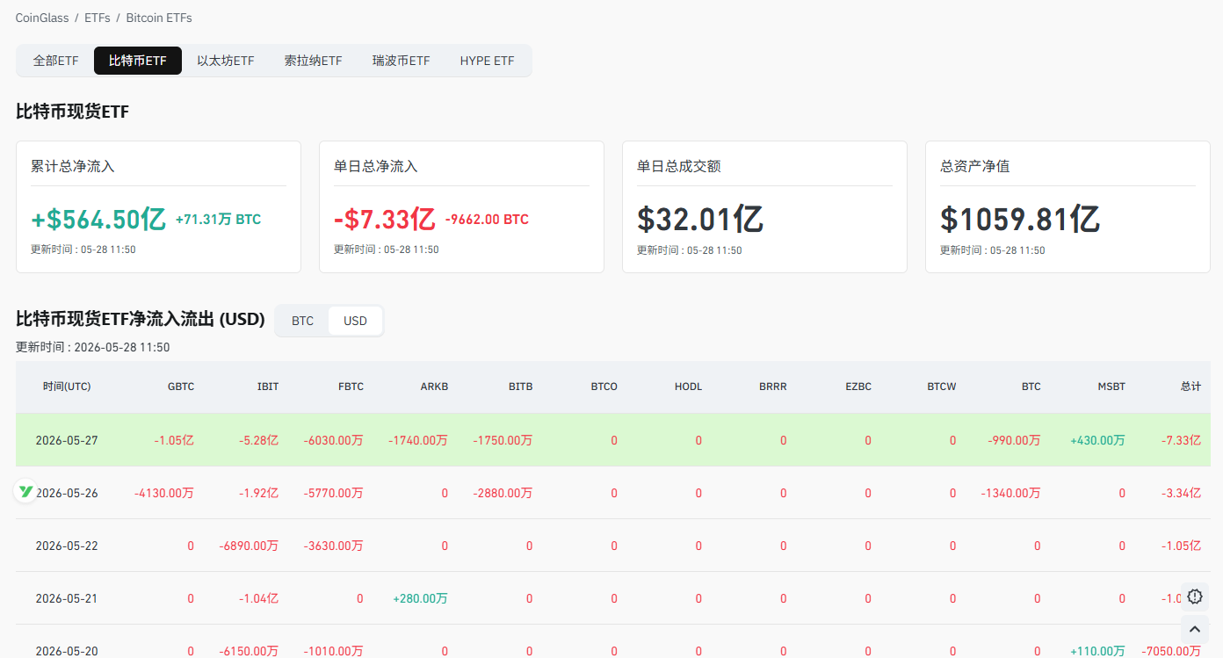Click the MSBT column header
Screen dimensions: 1223x658
1111,387
